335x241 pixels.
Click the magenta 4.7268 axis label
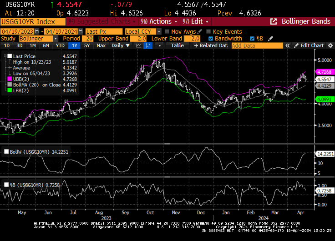tap(324, 72)
